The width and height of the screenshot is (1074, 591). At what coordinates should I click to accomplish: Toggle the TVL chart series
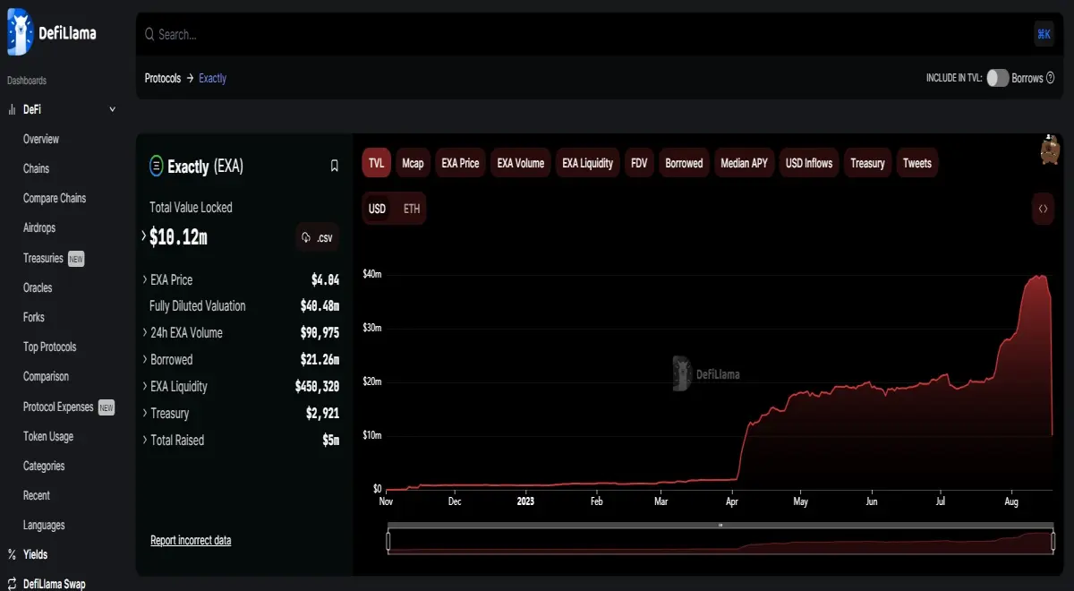tap(376, 163)
